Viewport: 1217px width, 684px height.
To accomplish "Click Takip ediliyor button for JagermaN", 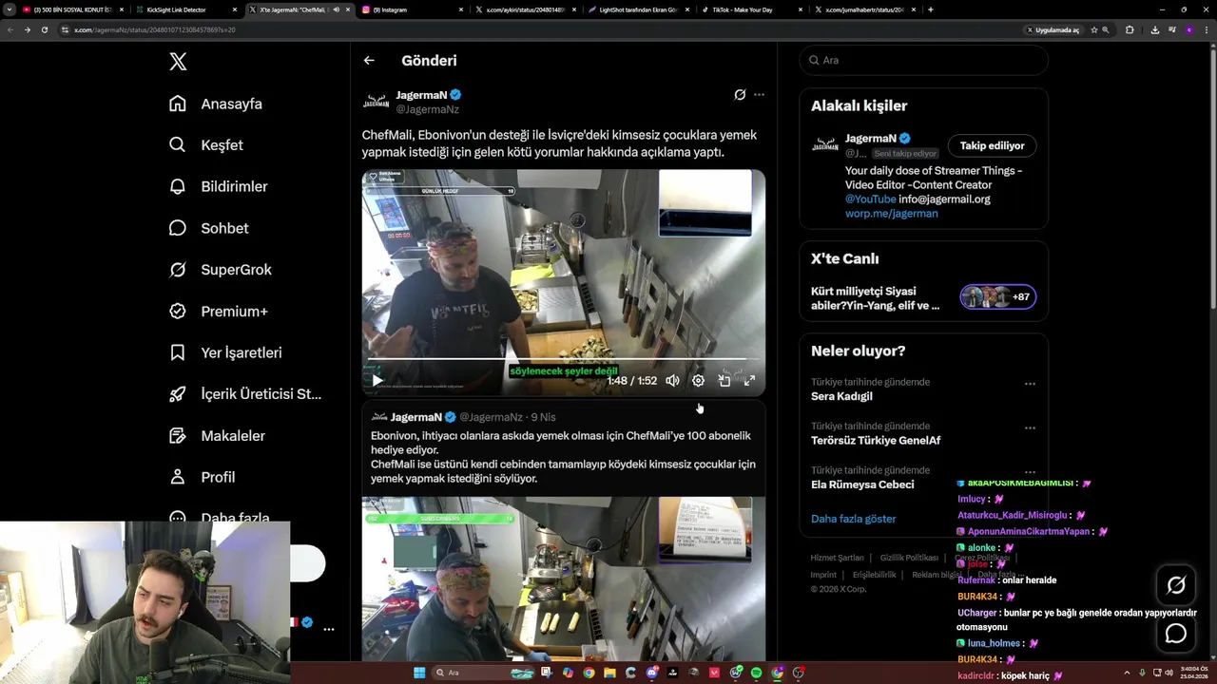I will [992, 145].
